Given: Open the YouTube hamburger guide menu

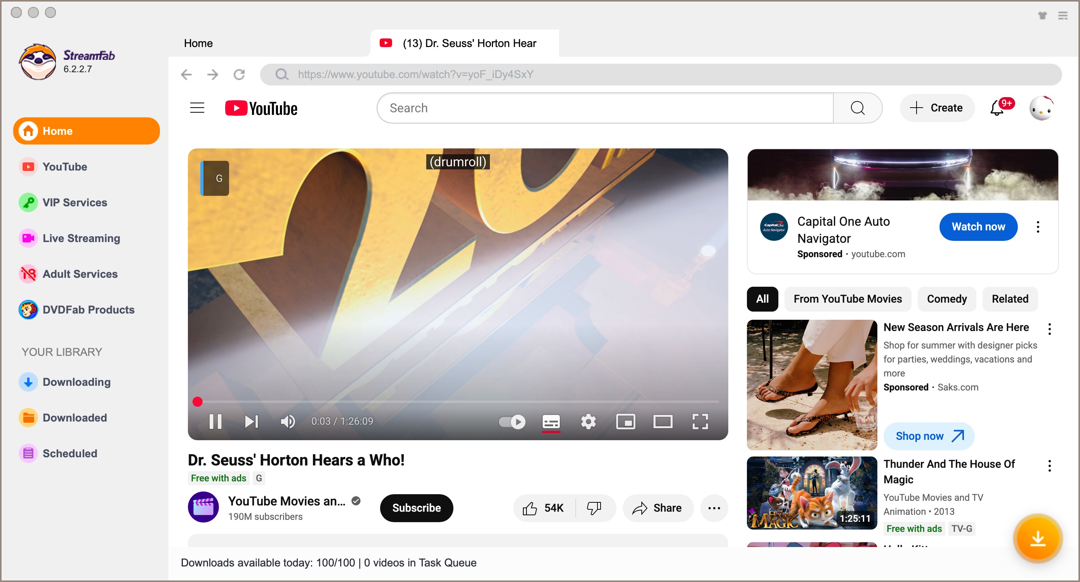Looking at the screenshot, I should [197, 108].
